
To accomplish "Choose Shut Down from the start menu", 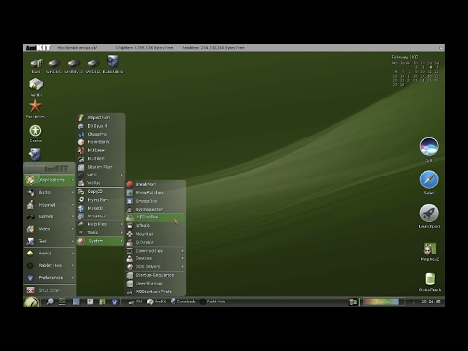I will (x=50, y=290).
